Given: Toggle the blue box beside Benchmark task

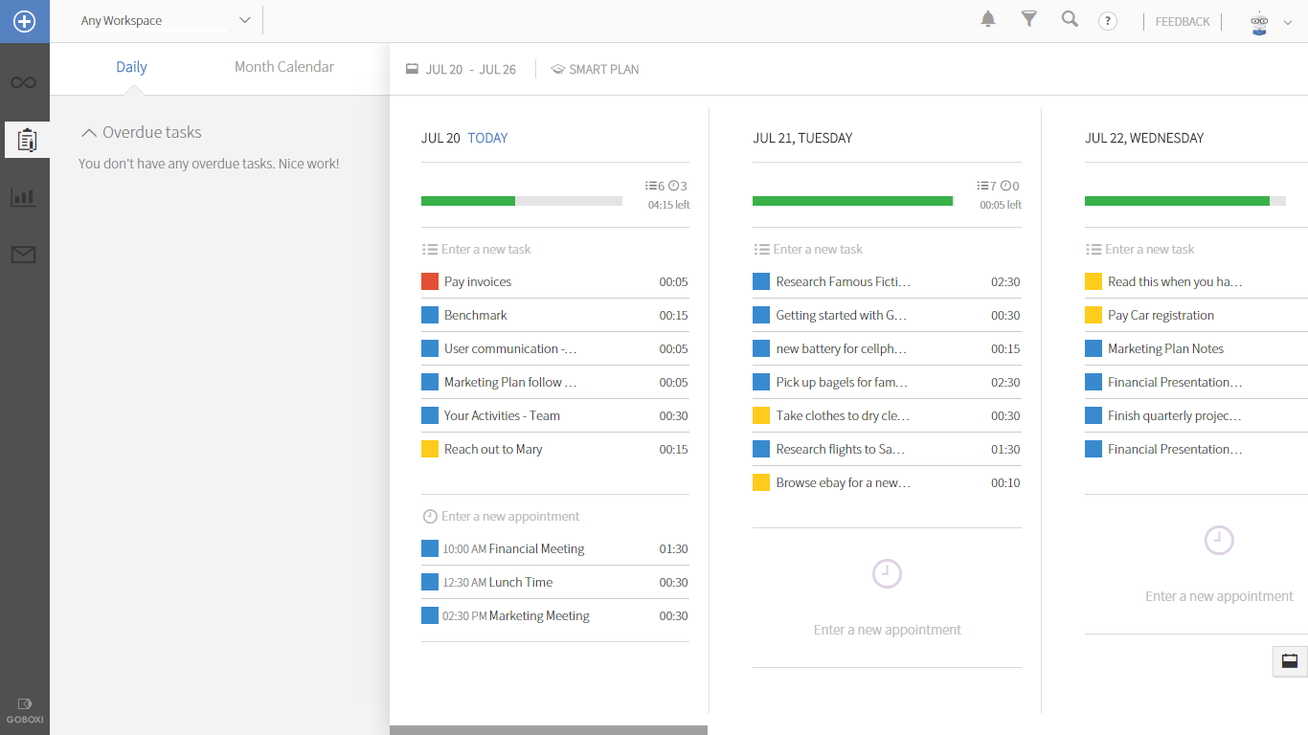Looking at the screenshot, I should pyautogui.click(x=430, y=315).
